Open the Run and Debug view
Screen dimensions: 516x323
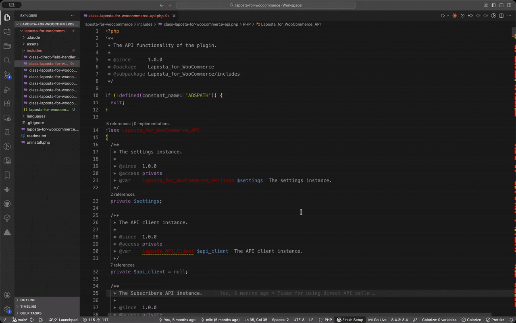(7, 89)
